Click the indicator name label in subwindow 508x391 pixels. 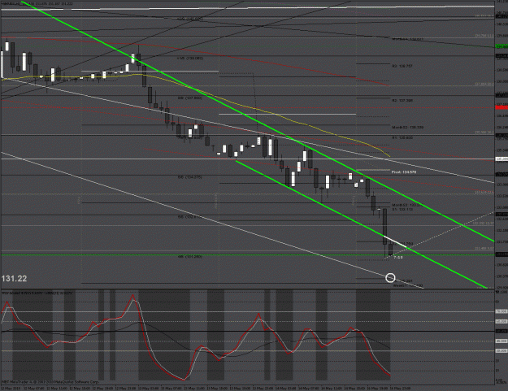pos(37,293)
